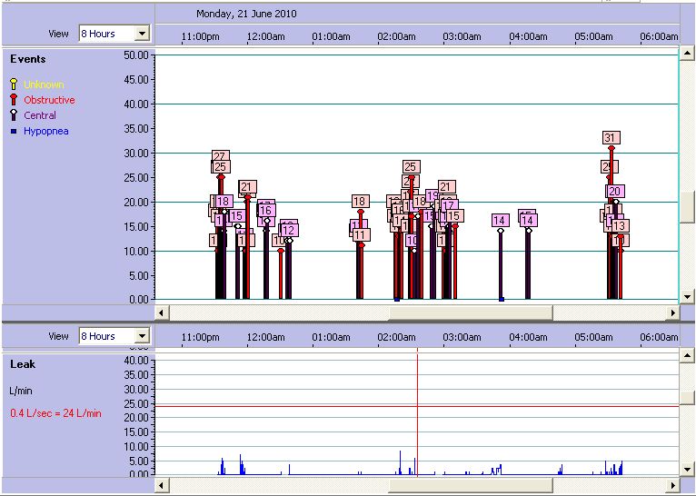
Task: Click the Central event legend icon
Action: tap(14, 114)
